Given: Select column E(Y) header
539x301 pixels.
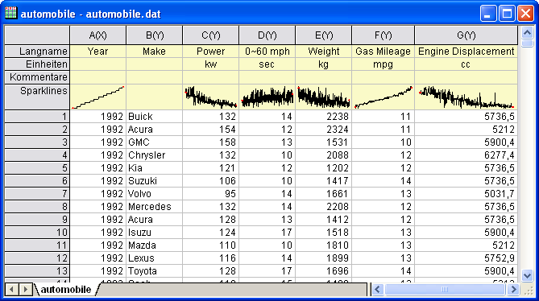Looking at the screenshot, I should [x=323, y=35].
